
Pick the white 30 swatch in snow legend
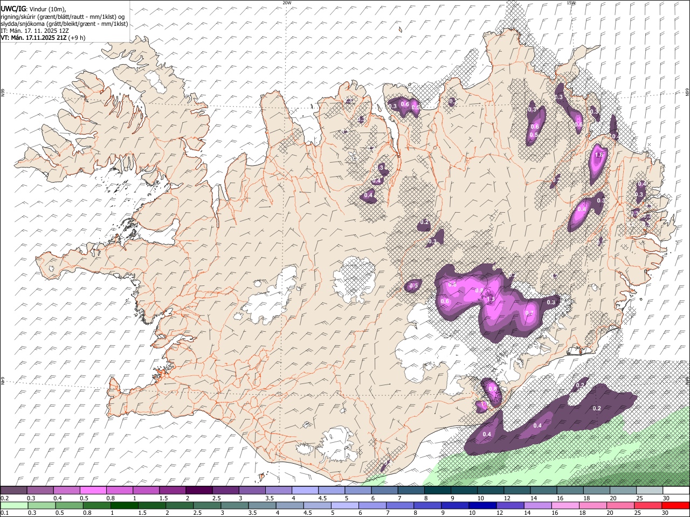(x=676, y=491)
